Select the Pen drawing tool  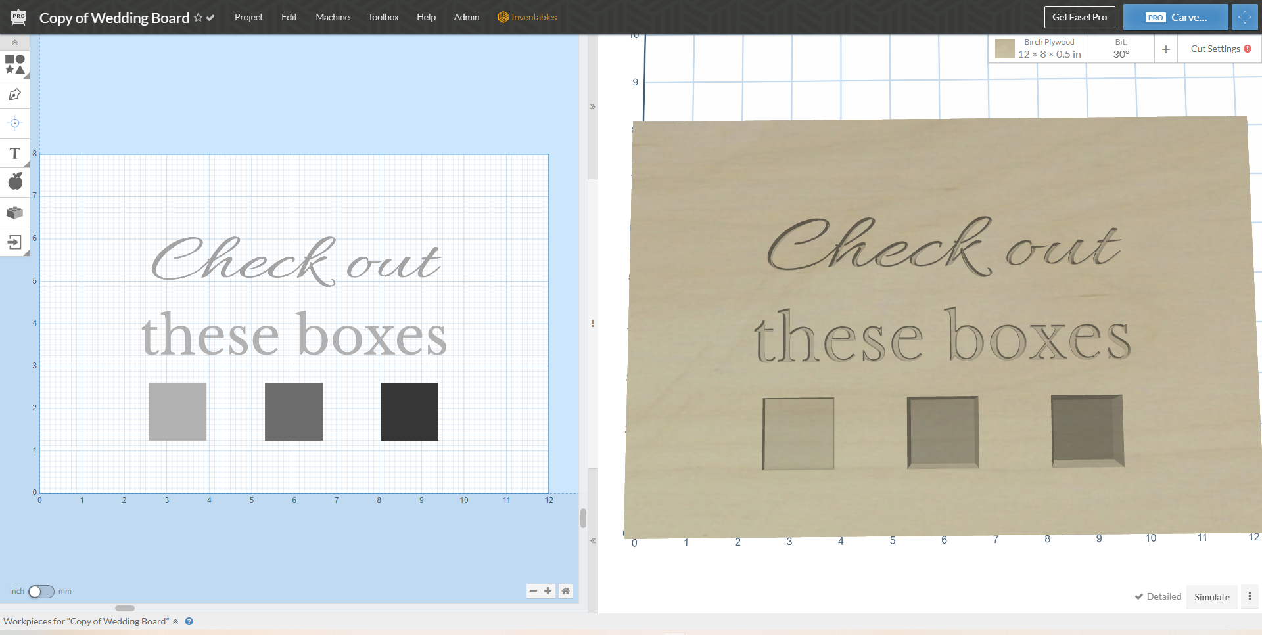click(x=14, y=95)
